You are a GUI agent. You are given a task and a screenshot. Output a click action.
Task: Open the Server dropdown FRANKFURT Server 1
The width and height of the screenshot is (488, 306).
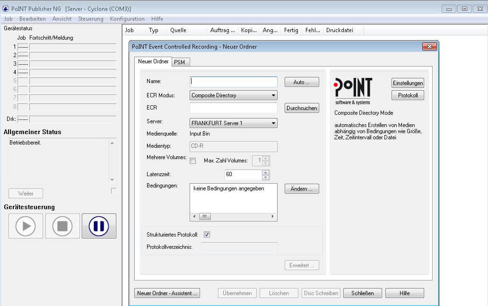click(x=234, y=123)
